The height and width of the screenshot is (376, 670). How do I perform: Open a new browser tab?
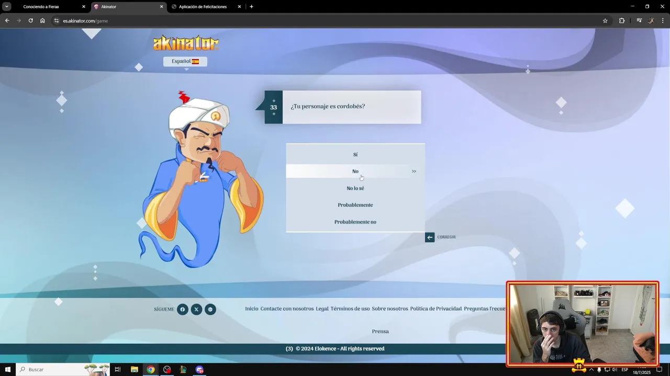[x=251, y=7]
